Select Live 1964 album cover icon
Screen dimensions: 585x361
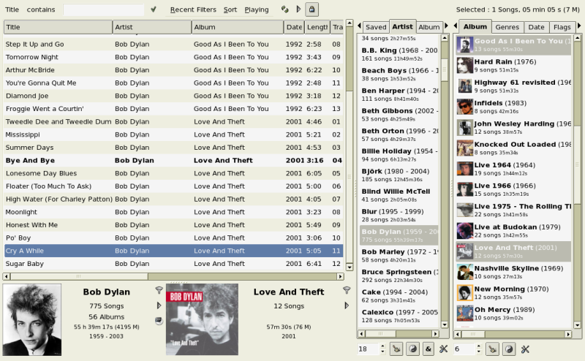tap(465, 169)
